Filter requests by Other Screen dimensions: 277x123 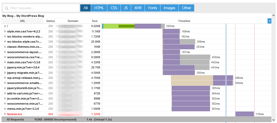coord(186,8)
